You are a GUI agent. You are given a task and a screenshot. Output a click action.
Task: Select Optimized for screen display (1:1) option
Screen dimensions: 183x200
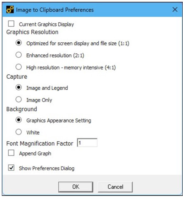coord(19,43)
